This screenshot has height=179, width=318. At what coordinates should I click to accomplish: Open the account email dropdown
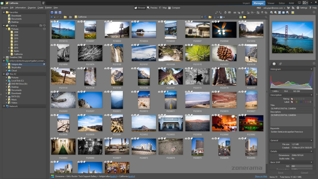(x=284, y=8)
